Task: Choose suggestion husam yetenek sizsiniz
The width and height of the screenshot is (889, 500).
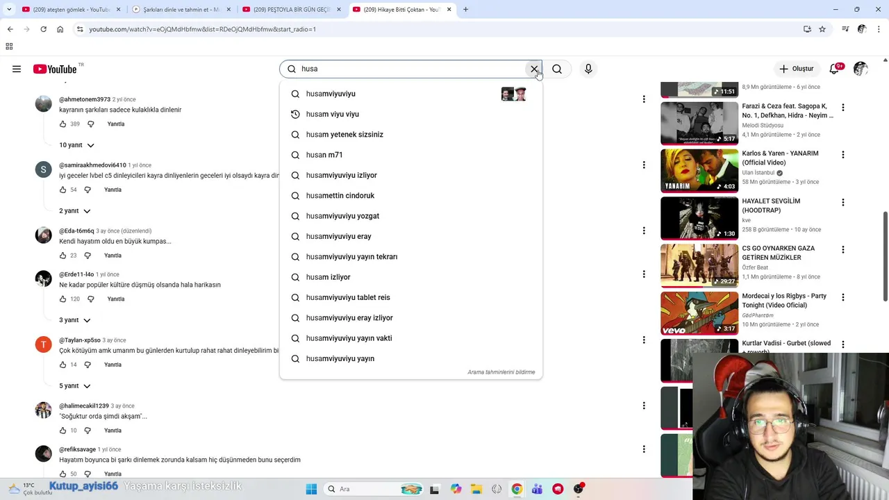Action: (x=410, y=135)
